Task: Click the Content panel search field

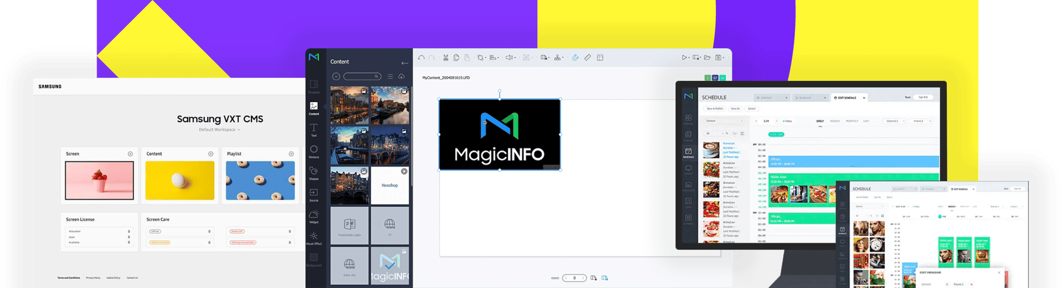Action: pyautogui.click(x=362, y=77)
